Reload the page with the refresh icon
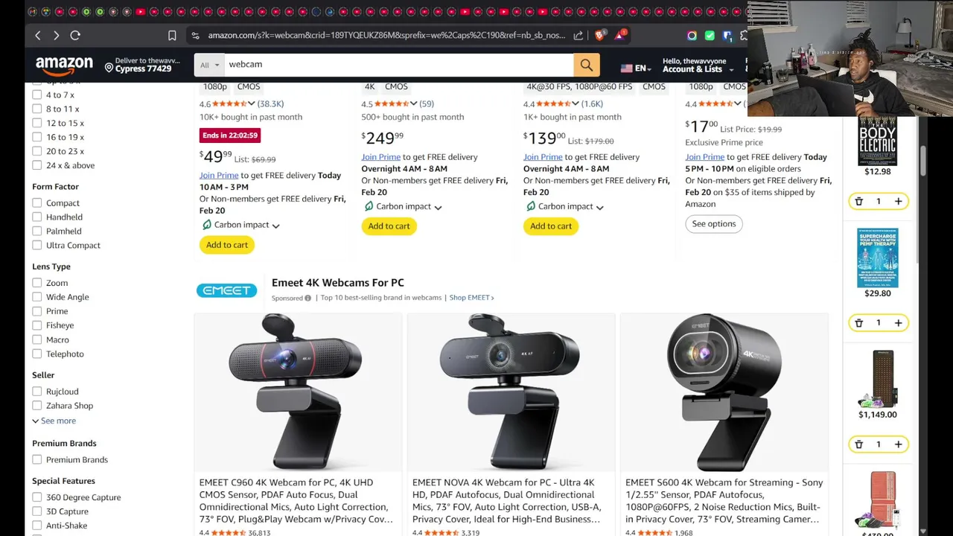 [x=75, y=36]
